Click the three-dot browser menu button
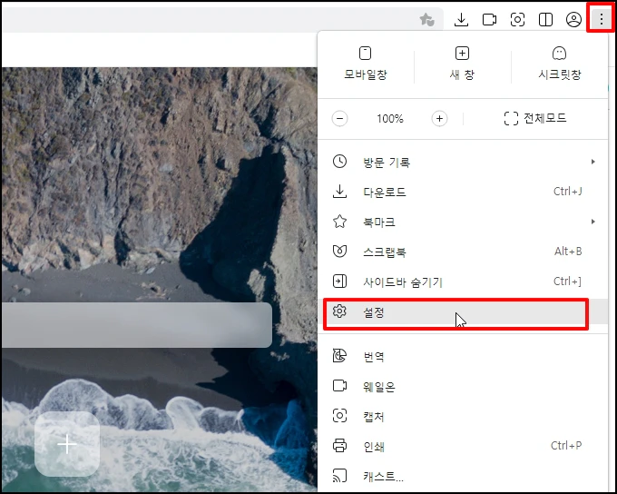Image resolution: width=617 pixels, height=494 pixels. pyautogui.click(x=601, y=18)
